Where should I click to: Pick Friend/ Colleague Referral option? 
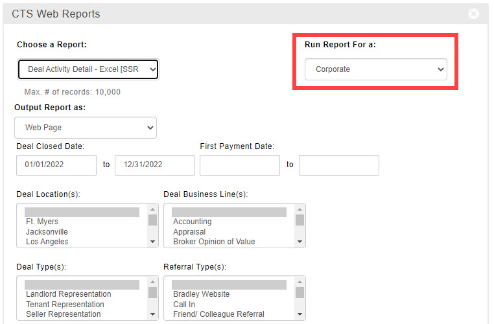click(218, 314)
